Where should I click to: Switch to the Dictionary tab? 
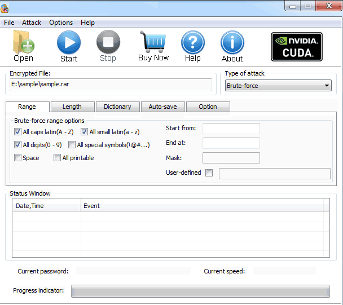click(117, 107)
